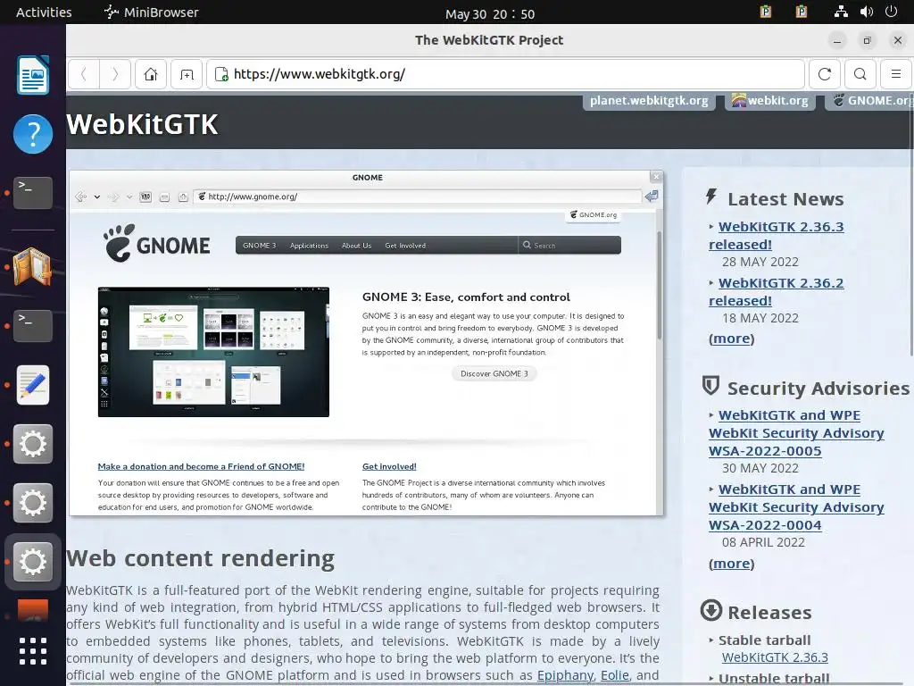Image resolution: width=914 pixels, height=686 pixels.
Task: Go forward with the browser forward arrow
Action: coord(115,74)
